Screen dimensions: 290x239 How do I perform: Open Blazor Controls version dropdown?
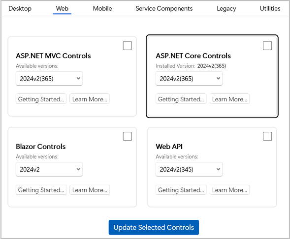coord(49,169)
